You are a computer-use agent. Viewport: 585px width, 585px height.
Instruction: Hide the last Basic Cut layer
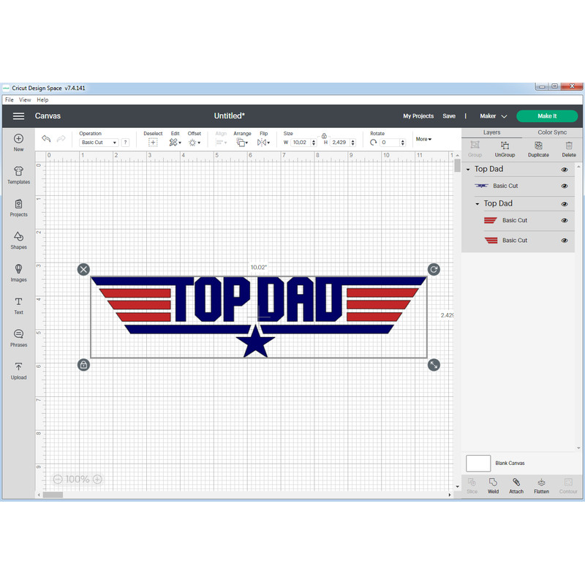click(x=565, y=241)
